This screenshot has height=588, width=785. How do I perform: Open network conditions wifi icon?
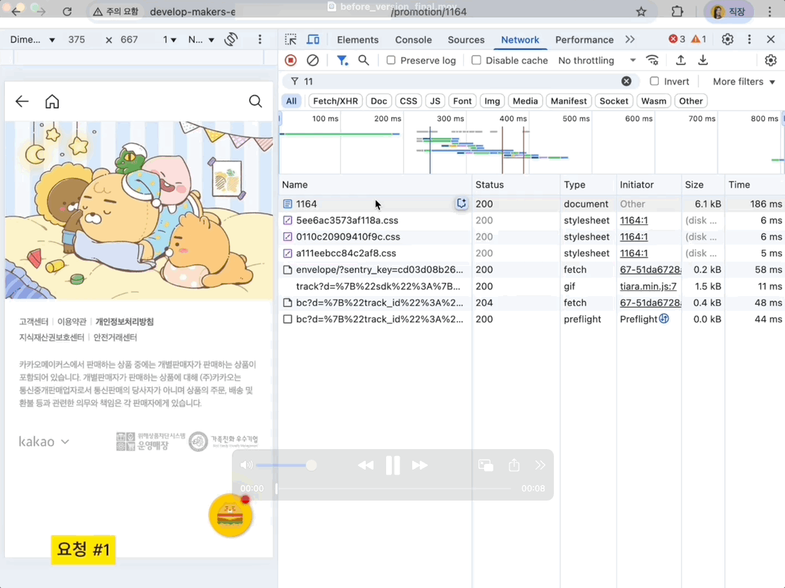pyautogui.click(x=653, y=61)
